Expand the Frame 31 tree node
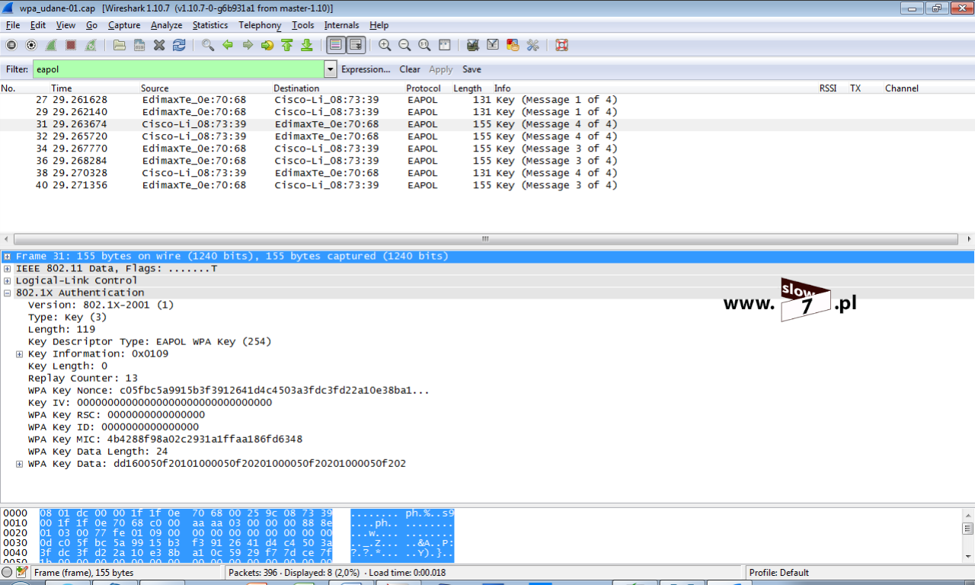Viewport: 975px width, 585px height. pos(7,257)
